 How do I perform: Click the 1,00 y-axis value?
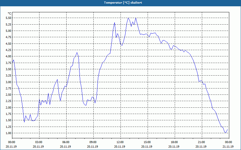(x=8, y=133)
